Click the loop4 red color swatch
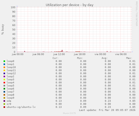Screen dimensions: 139x116 (x=4, y=83)
